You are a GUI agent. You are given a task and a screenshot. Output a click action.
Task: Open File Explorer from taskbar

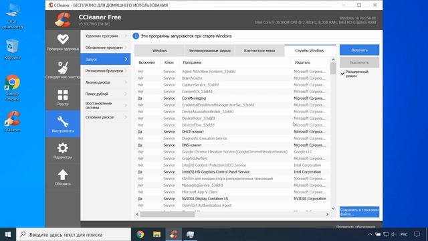[156, 234]
